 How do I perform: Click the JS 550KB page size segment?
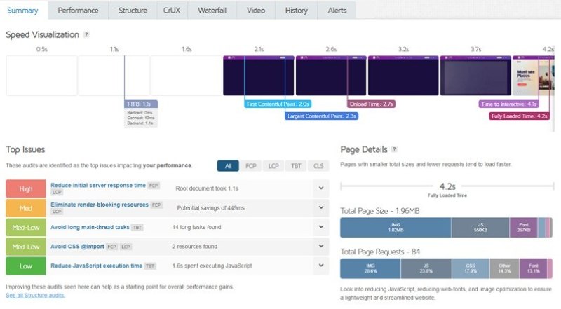pyautogui.click(x=480, y=228)
